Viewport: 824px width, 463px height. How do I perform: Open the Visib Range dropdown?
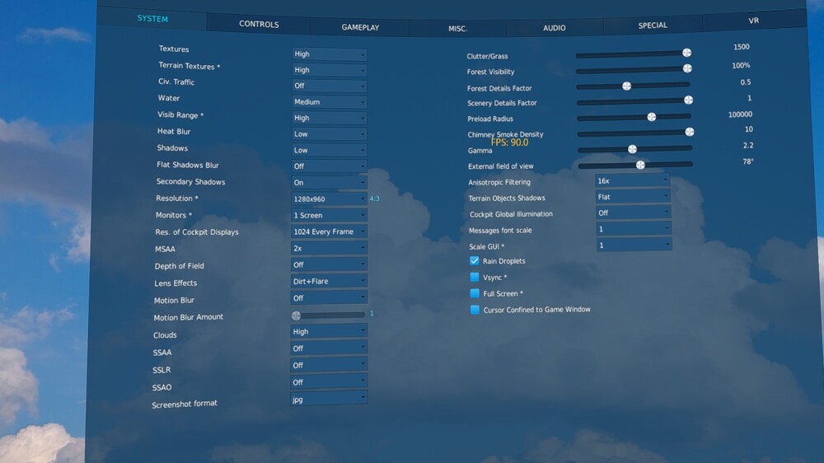(x=330, y=118)
